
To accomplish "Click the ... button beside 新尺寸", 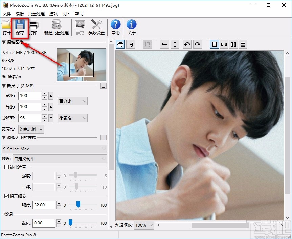I will (104, 86).
